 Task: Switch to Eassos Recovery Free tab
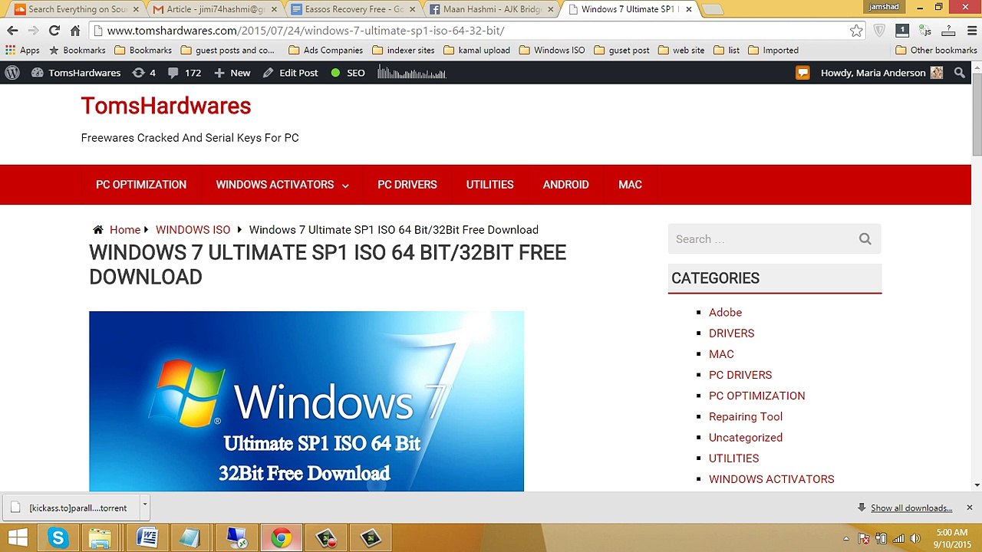tap(353, 9)
